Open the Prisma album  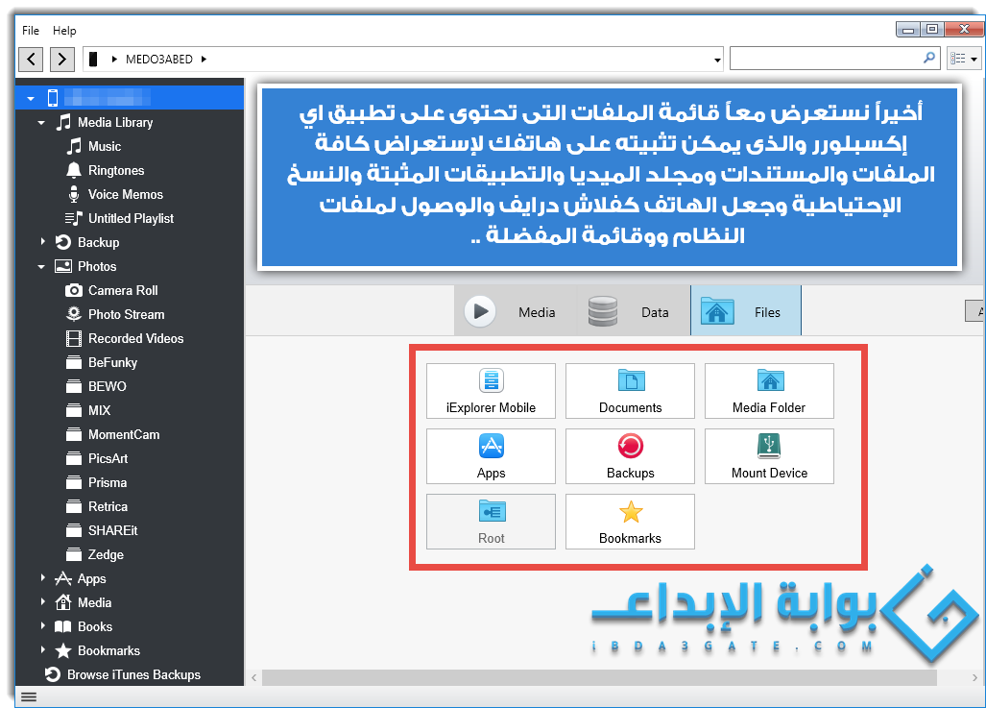click(108, 482)
